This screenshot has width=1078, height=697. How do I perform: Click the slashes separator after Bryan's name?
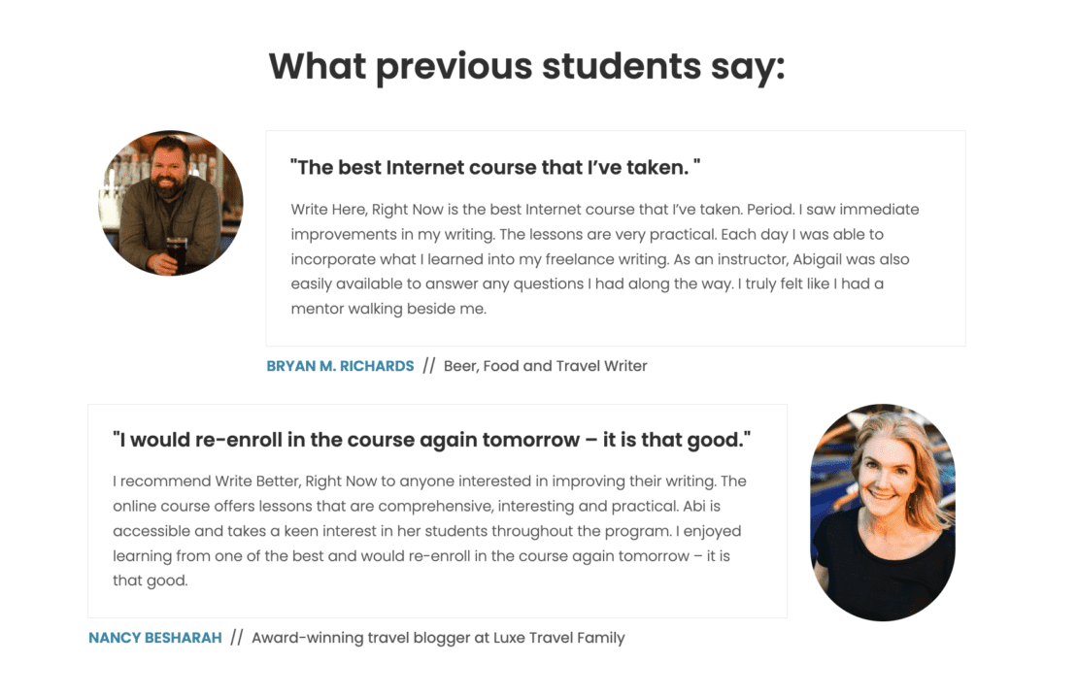coord(429,366)
